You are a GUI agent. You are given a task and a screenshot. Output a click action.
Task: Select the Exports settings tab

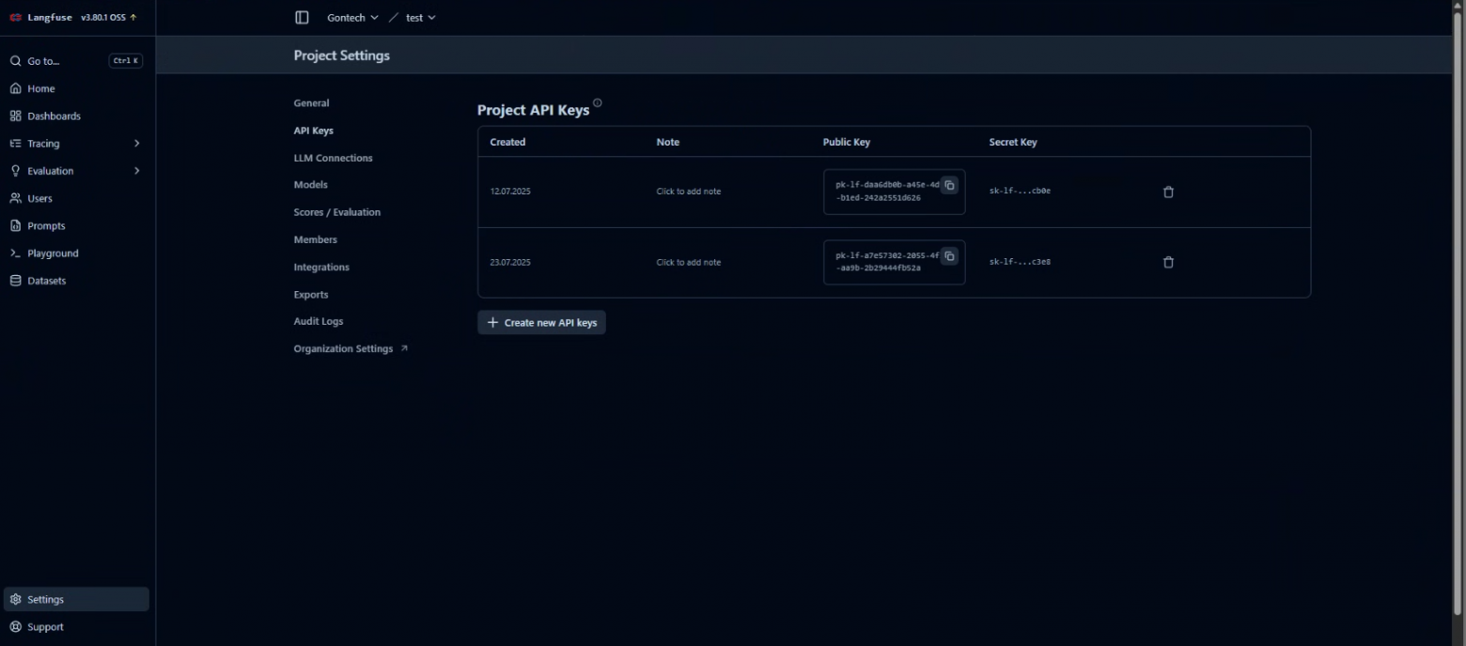[x=311, y=294]
